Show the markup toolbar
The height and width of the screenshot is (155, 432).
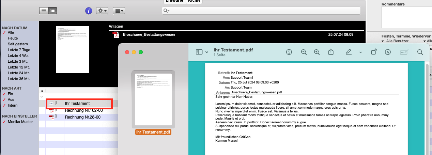coord(387,52)
